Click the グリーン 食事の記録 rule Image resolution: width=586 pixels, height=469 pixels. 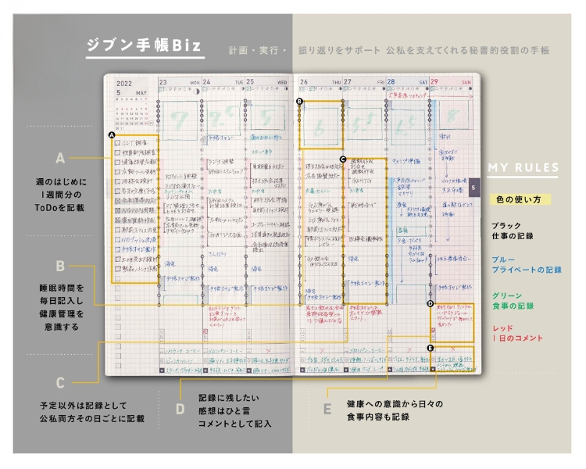pyautogui.click(x=513, y=301)
